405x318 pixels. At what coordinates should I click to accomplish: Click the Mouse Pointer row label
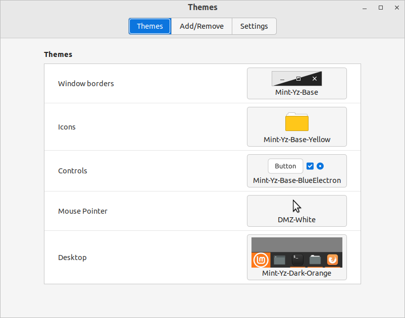coord(83,211)
